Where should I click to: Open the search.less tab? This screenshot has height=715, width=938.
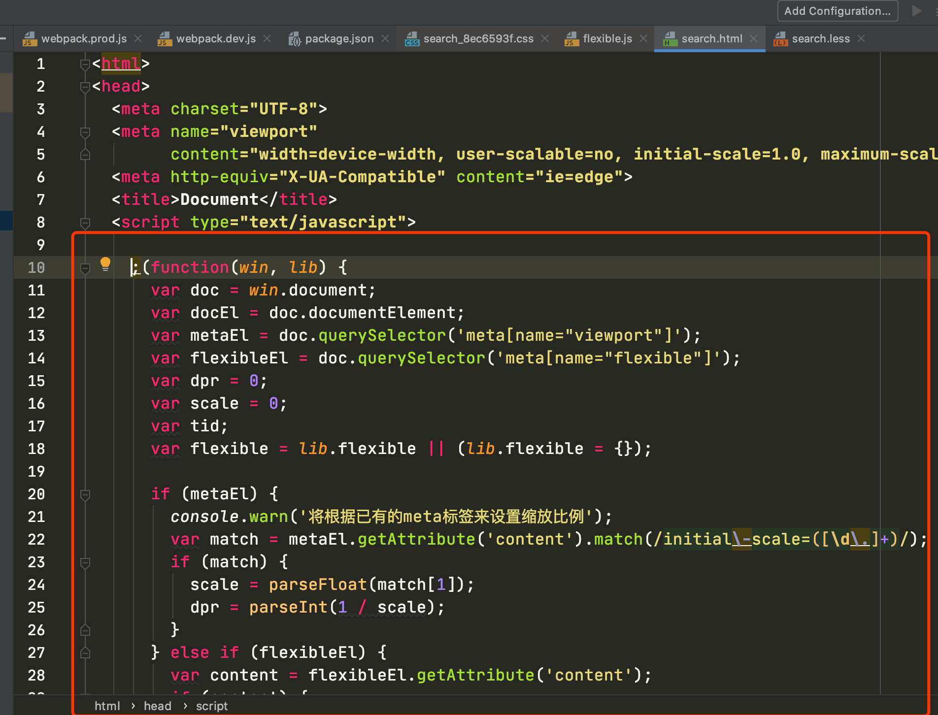pyautogui.click(x=821, y=38)
